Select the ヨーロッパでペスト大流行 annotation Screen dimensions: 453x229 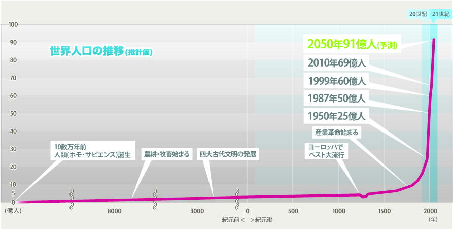[327, 151]
